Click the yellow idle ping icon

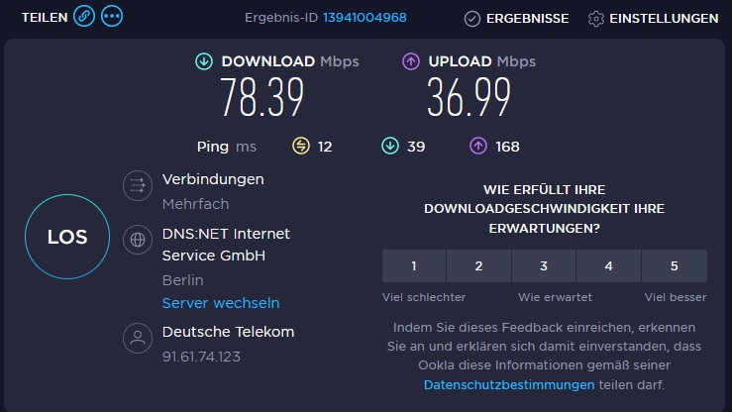(x=301, y=146)
